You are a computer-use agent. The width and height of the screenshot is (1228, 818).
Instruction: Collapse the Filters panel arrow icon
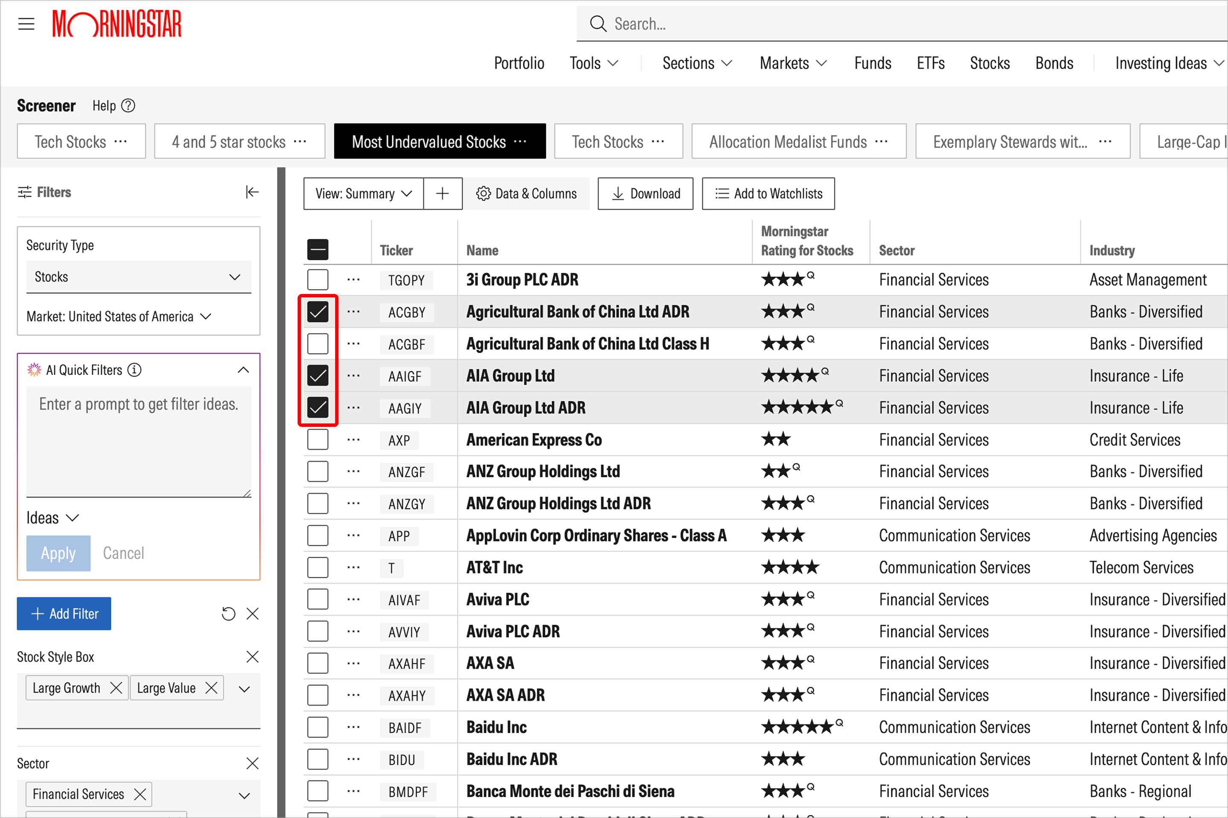tap(252, 193)
